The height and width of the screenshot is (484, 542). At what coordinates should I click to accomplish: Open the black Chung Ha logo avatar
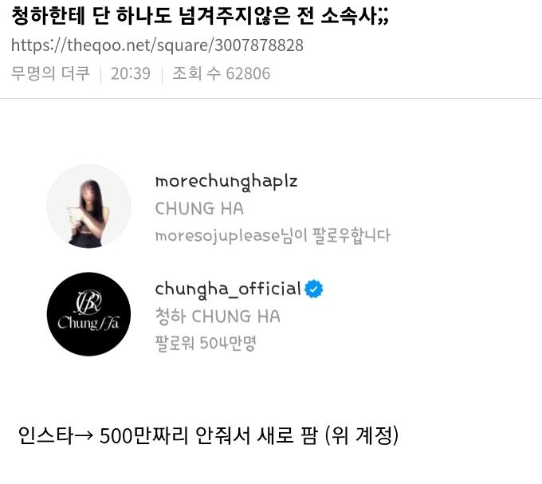tap(88, 314)
